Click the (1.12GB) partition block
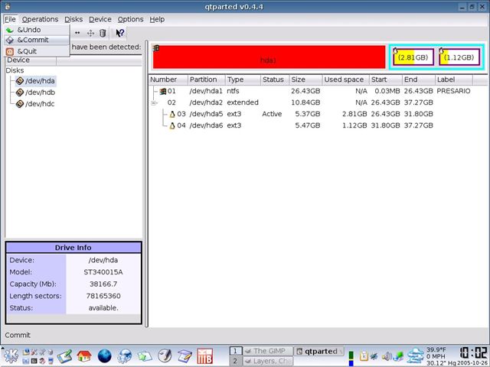 pos(459,57)
